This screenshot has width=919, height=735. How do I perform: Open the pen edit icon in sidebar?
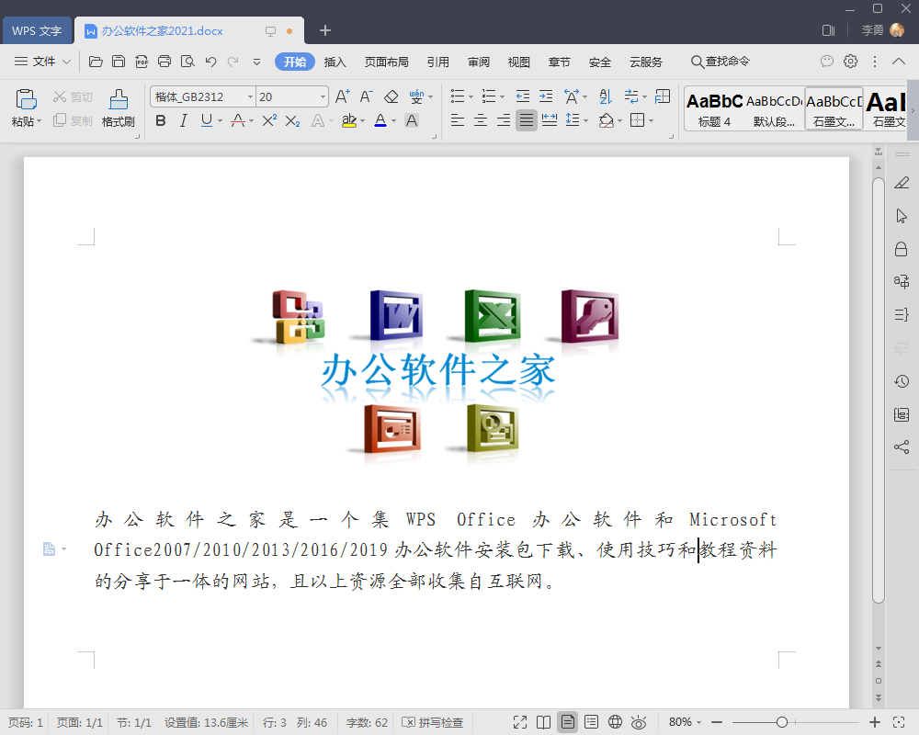[x=902, y=183]
